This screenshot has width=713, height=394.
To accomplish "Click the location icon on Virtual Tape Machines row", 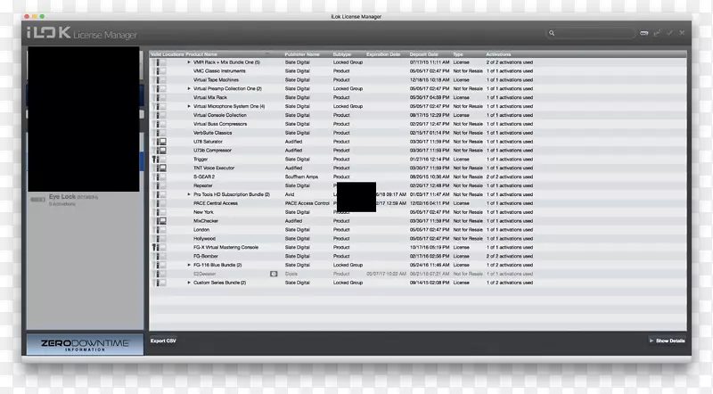I will 160,79.
